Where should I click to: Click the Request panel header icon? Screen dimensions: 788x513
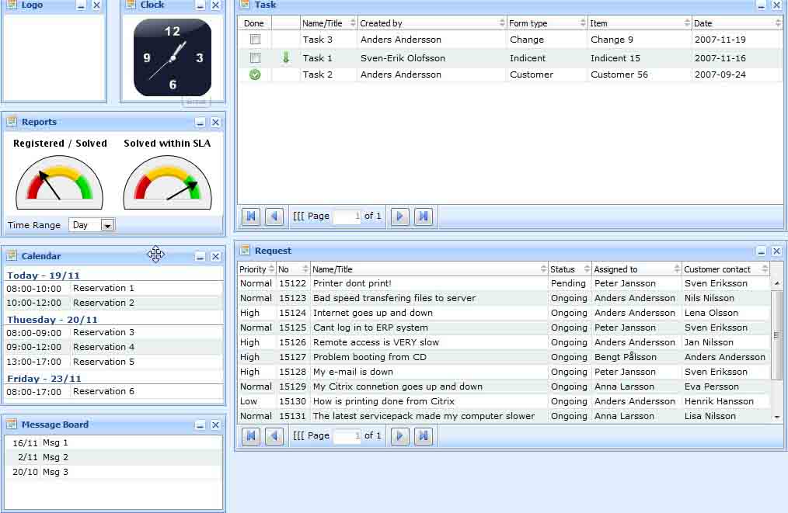[x=245, y=250]
